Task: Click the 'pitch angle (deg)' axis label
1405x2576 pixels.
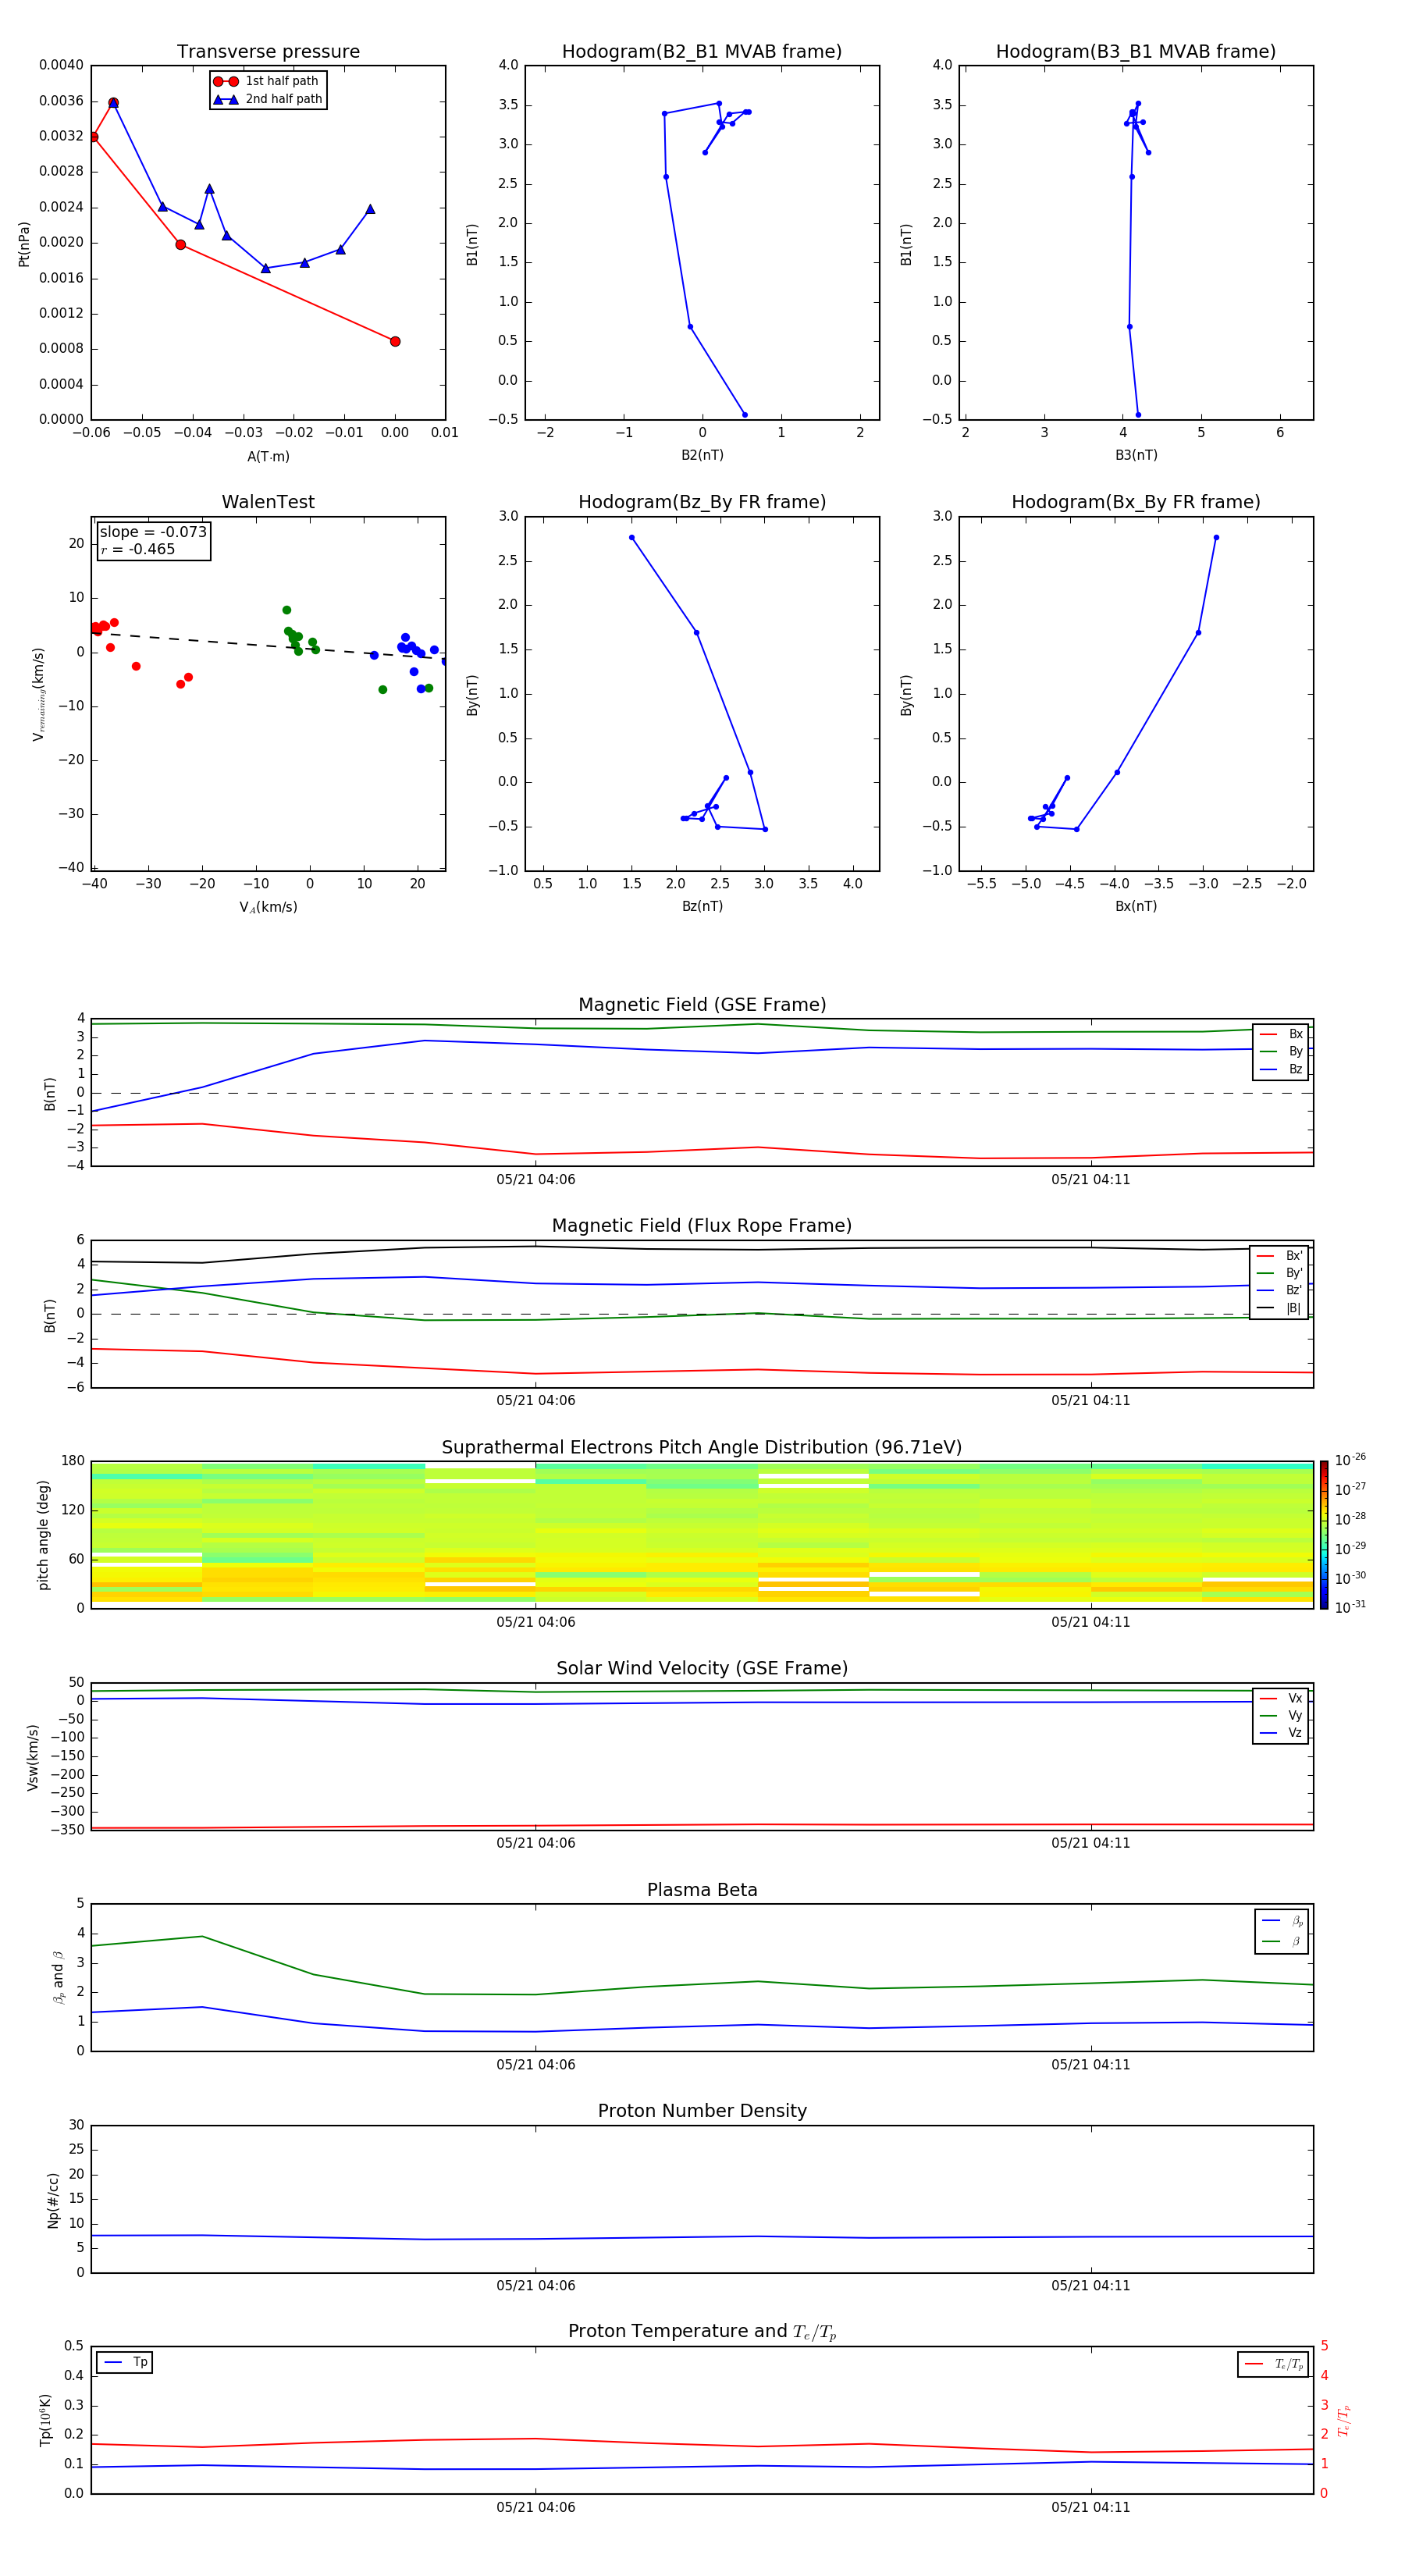Action: (43, 1535)
